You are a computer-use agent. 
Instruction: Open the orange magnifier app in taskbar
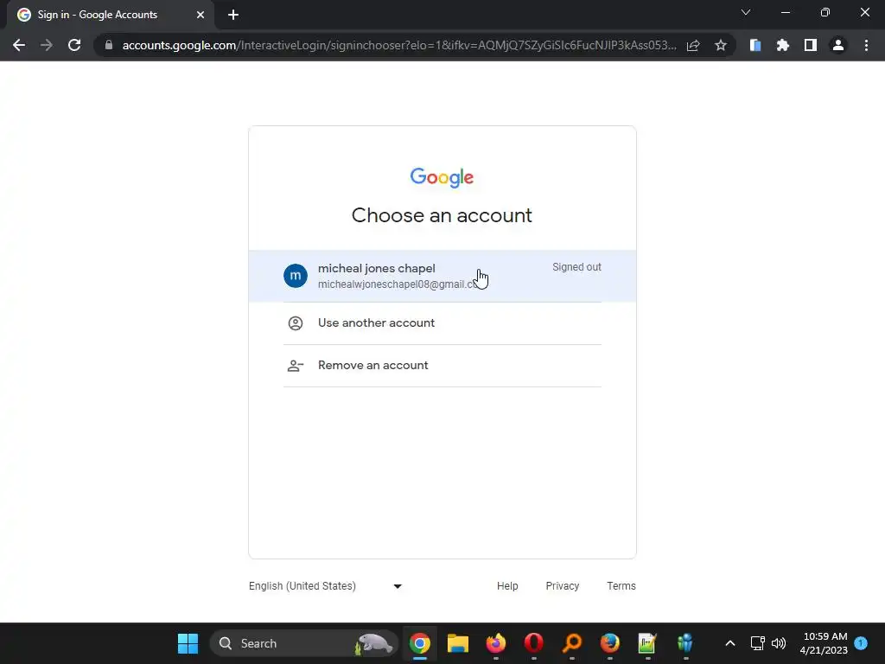572,643
